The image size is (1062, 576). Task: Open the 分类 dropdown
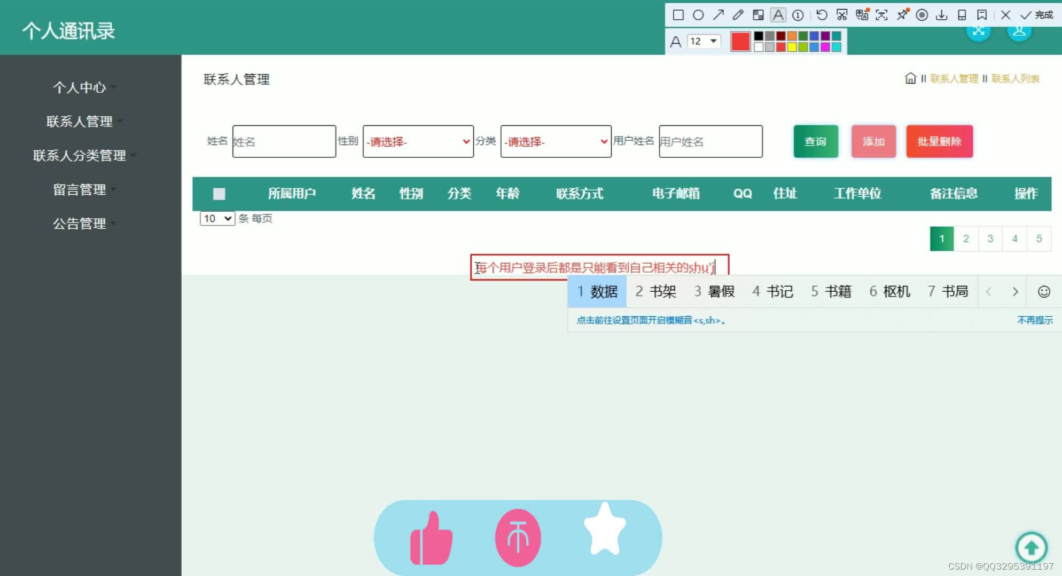[x=556, y=141]
